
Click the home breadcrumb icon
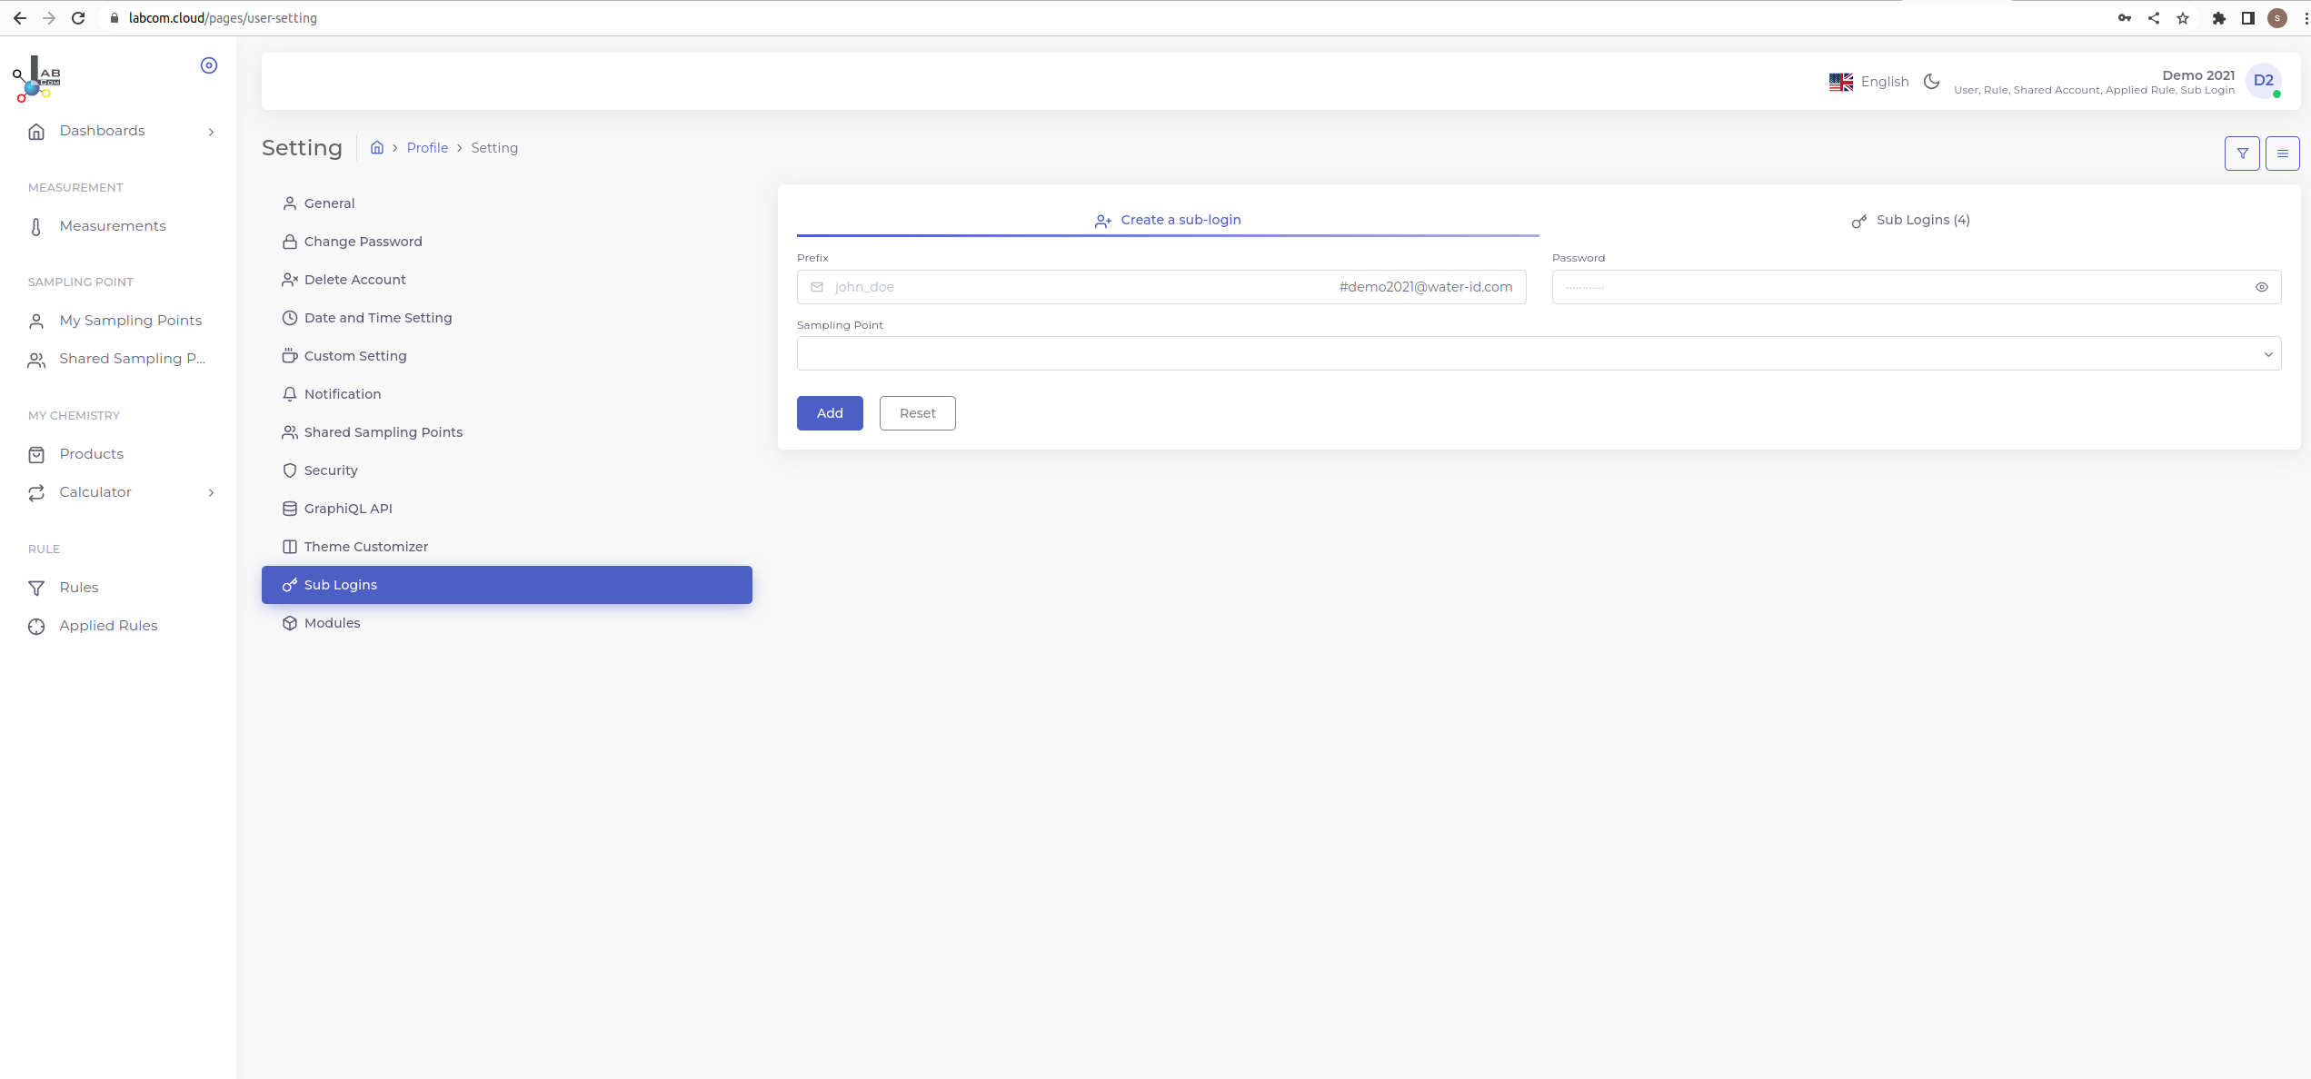coord(377,148)
